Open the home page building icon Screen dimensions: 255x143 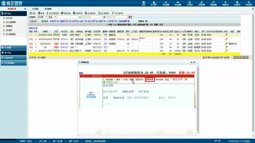pos(144,3)
